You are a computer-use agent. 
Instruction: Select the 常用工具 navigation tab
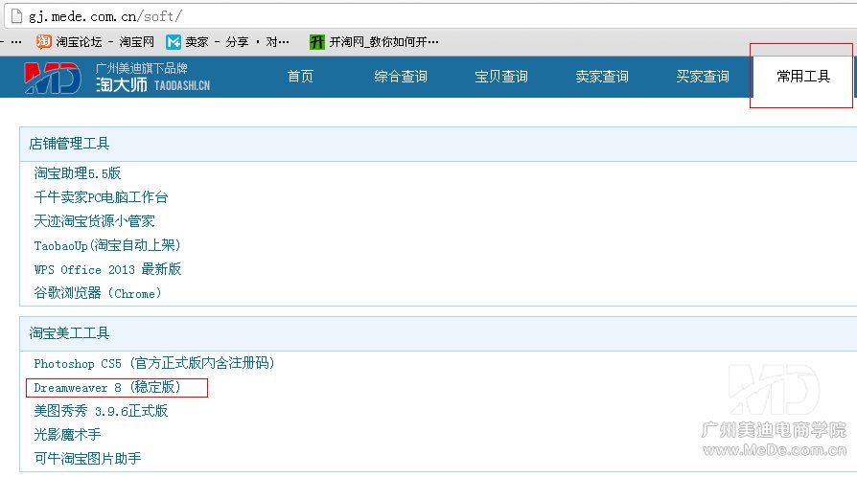point(803,77)
